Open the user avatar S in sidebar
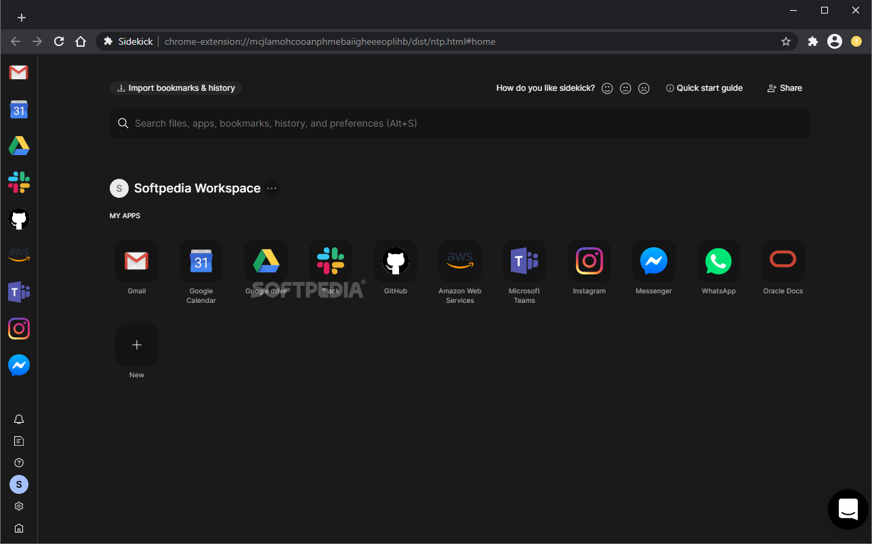This screenshot has height=544, width=872. coord(19,484)
